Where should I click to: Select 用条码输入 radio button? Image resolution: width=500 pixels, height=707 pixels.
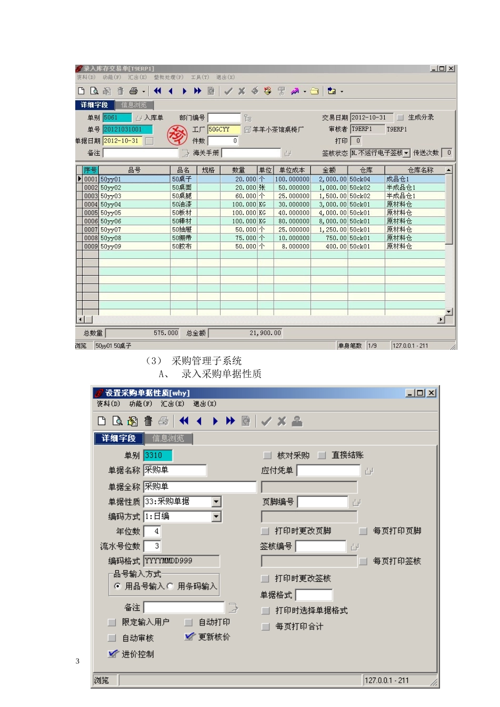(x=170, y=586)
